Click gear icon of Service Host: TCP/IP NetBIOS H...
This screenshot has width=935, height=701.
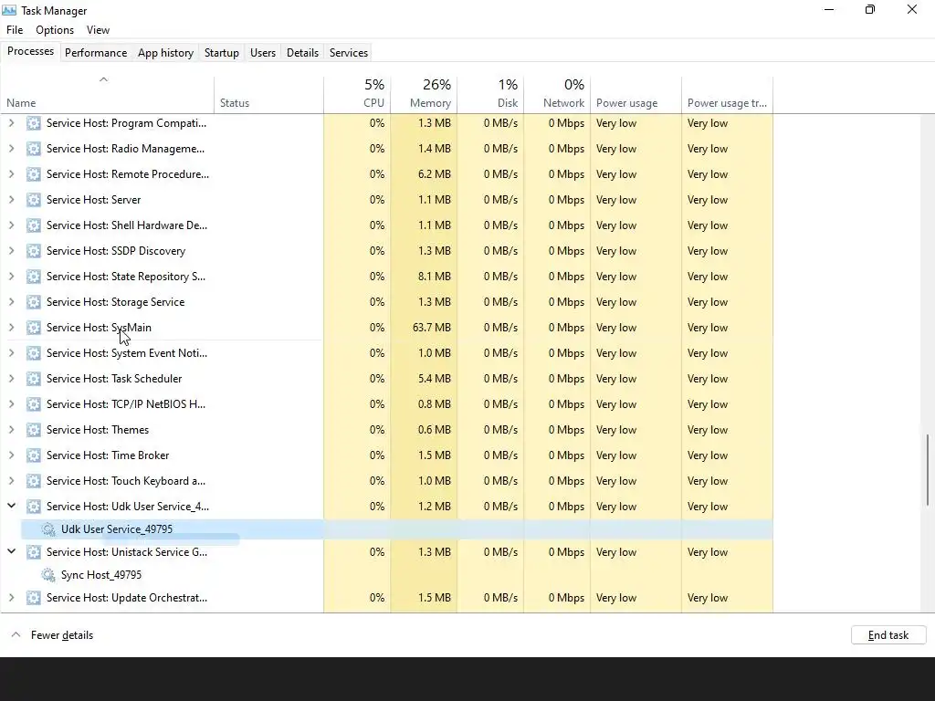[34, 404]
